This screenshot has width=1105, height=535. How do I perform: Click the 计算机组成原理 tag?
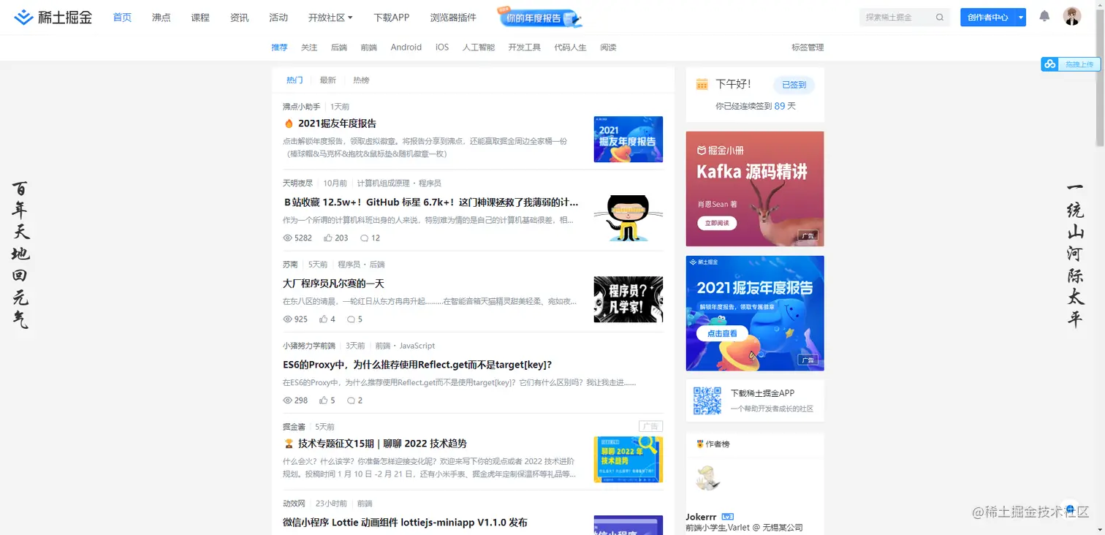pyautogui.click(x=384, y=183)
